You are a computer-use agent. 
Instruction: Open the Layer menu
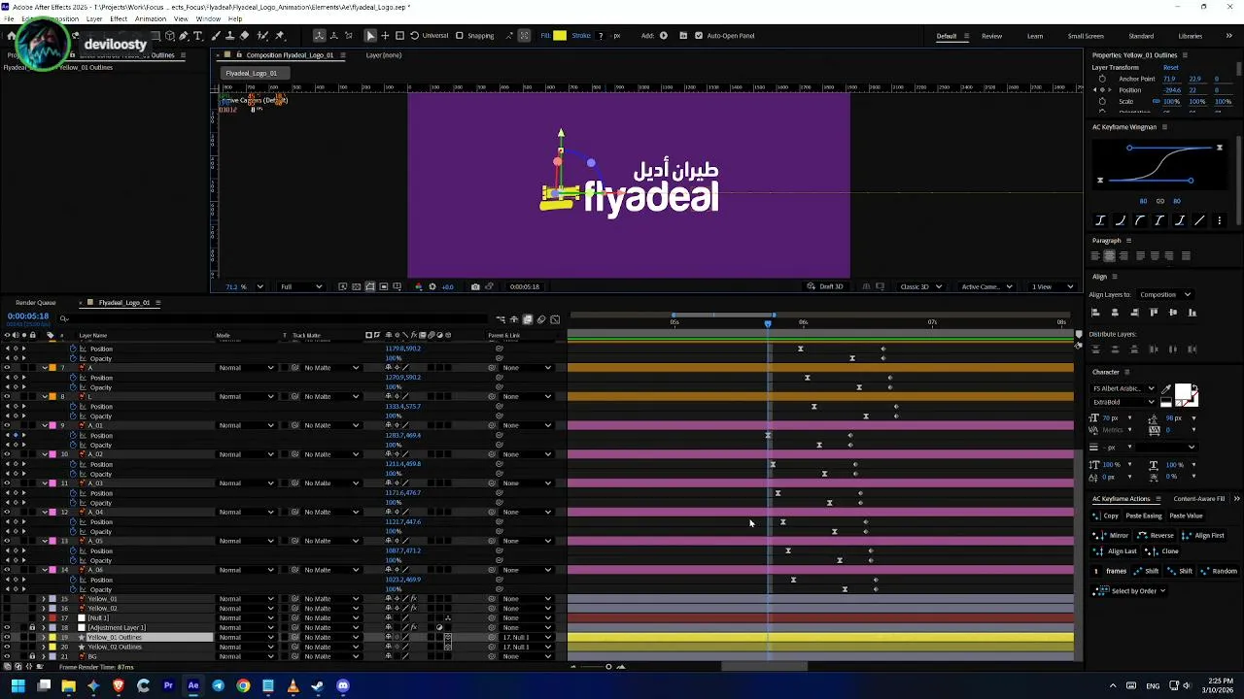[x=94, y=18]
